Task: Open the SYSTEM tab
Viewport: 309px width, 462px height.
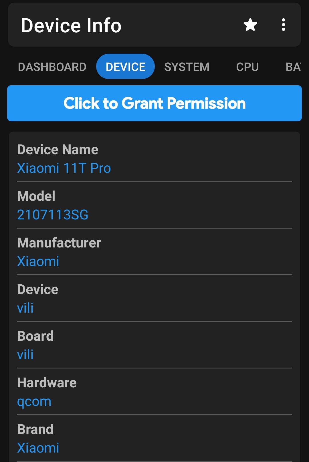Action: point(187,67)
